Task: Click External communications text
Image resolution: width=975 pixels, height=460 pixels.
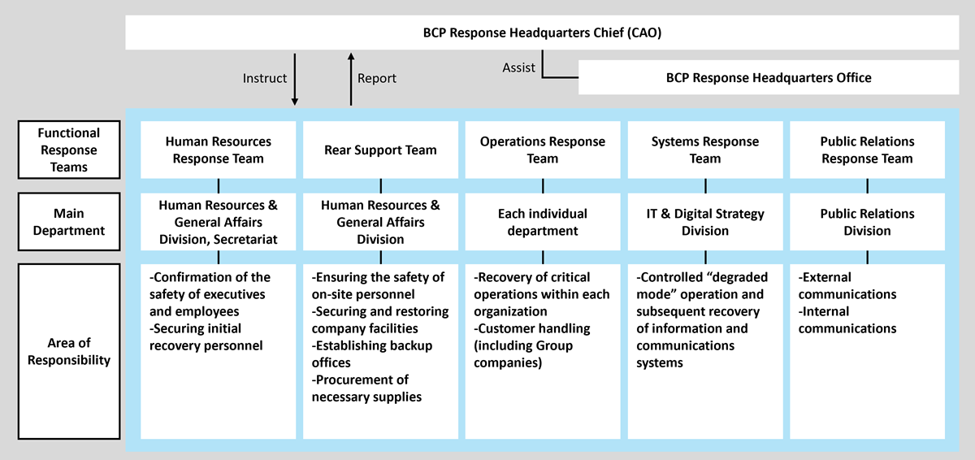Action: (x=847, y=286)
